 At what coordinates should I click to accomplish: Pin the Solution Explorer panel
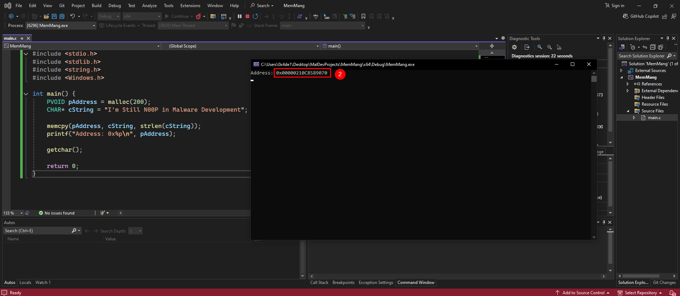coord(668,38)
